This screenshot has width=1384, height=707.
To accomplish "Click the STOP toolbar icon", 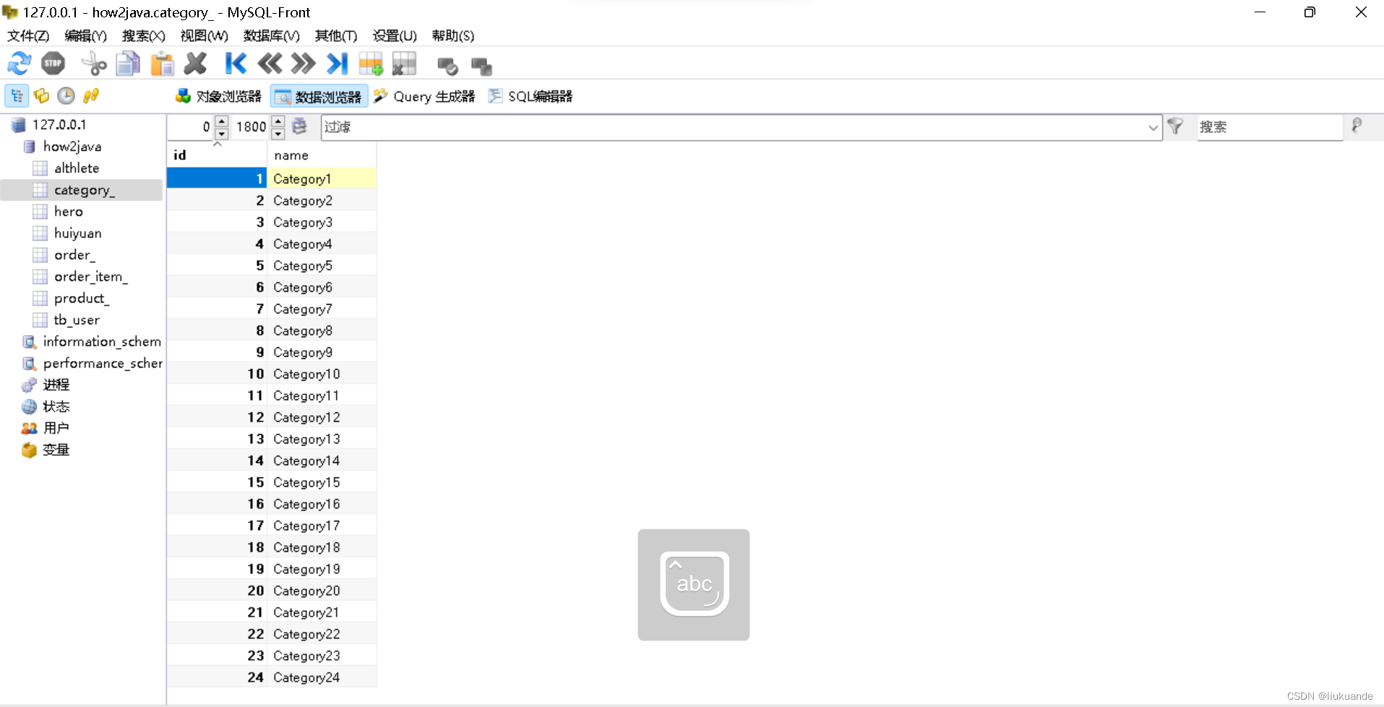I will (53, 64).
